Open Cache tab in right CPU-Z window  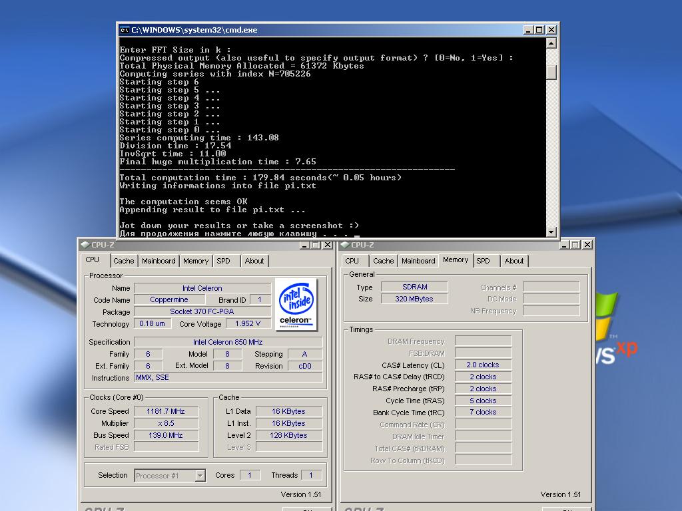(383, 261)
